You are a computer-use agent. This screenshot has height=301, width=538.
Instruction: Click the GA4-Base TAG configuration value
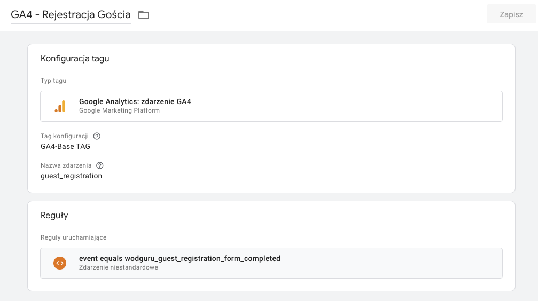click(65, 146)
